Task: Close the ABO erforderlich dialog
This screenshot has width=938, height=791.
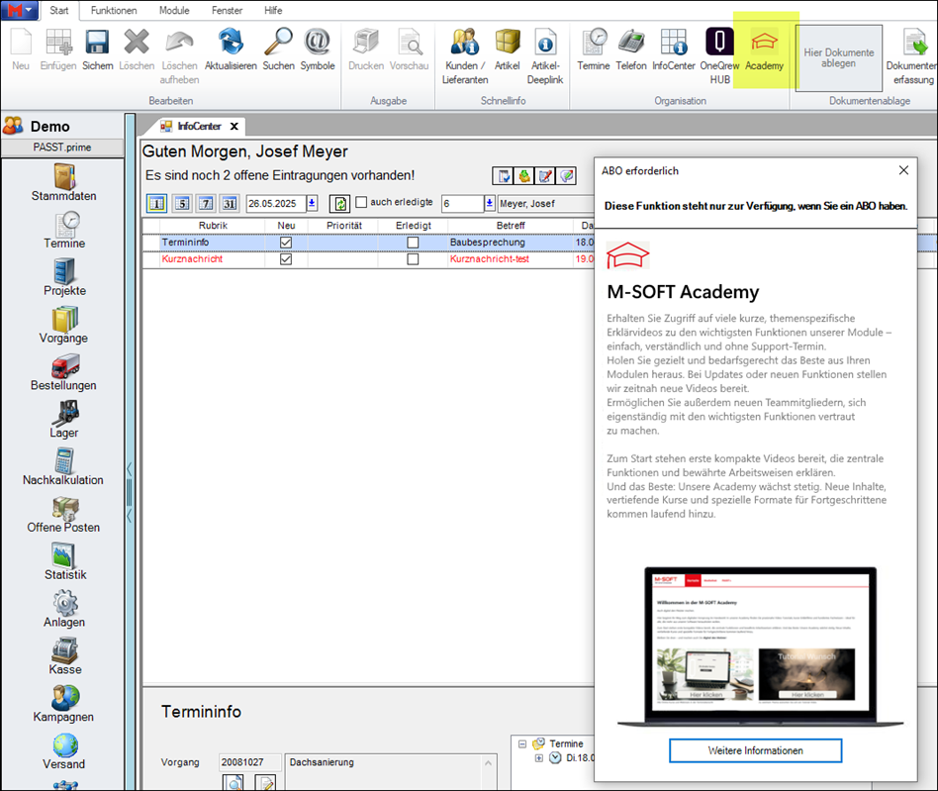Action: click(x=903, y=170)
